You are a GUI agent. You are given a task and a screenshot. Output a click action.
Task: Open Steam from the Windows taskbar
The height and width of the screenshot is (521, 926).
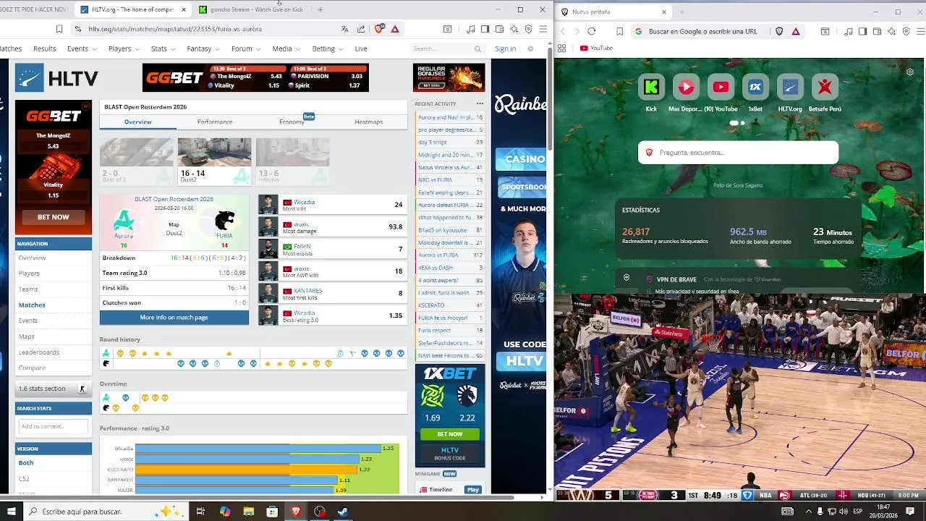343,512
